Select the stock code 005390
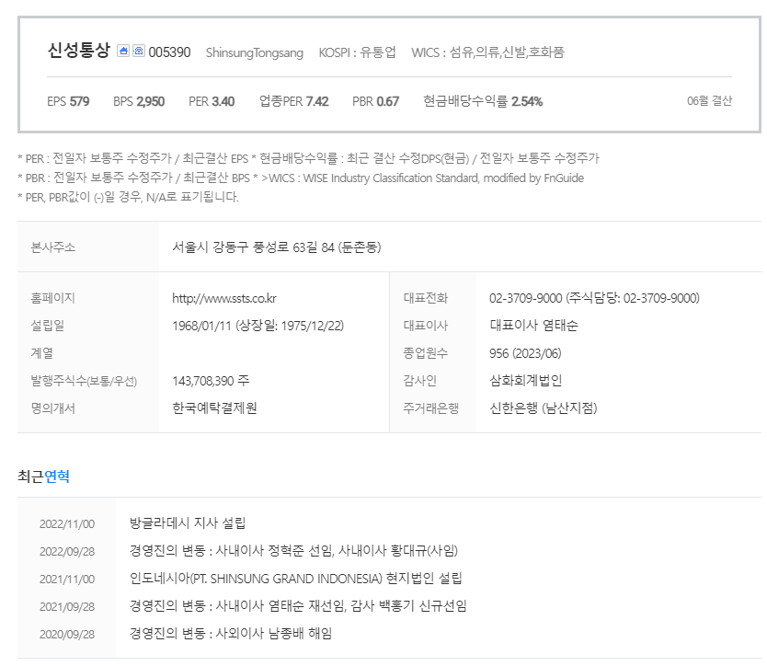The image size is (767, 666). (169, 52)
